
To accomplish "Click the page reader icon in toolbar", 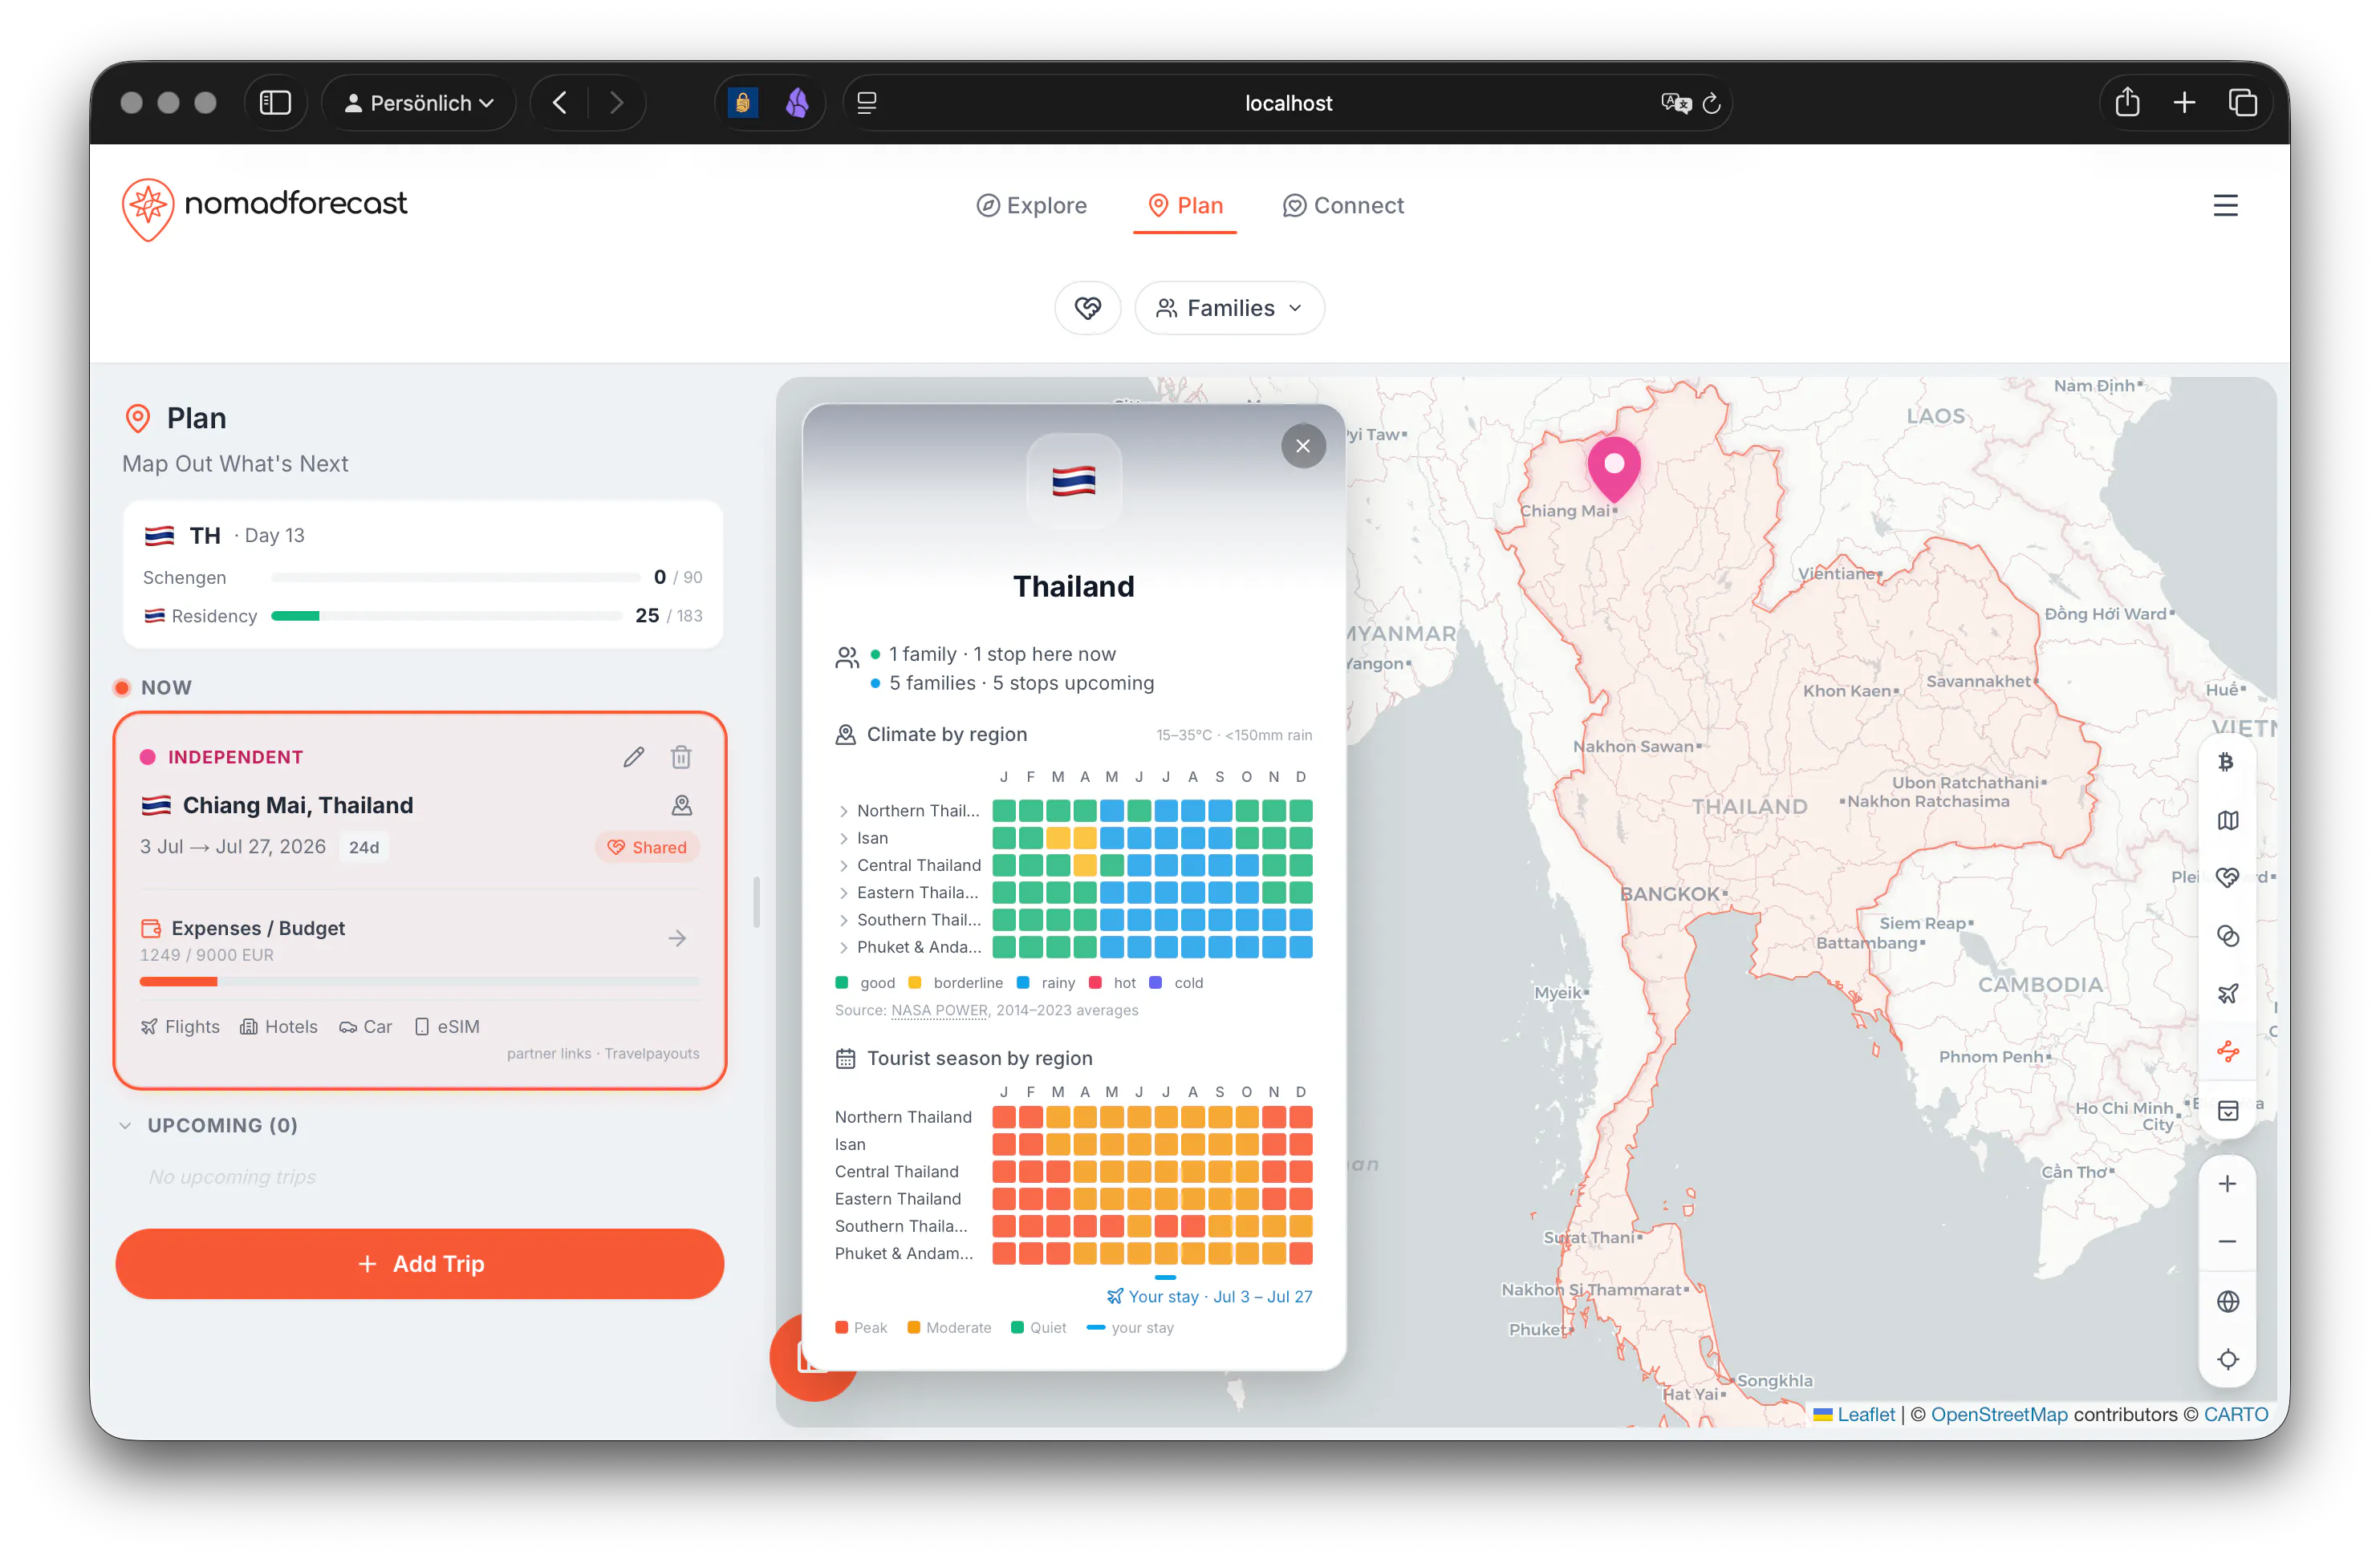I will (867, 103).
